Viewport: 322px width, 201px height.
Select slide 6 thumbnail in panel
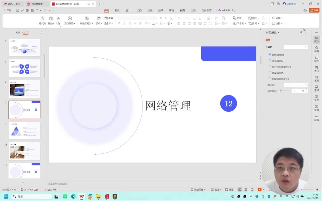[24, 68]
